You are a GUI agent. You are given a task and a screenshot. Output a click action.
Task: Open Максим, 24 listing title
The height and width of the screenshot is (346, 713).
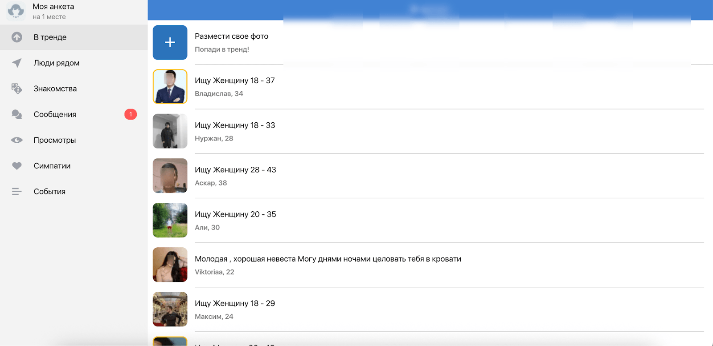pos(234,304)
